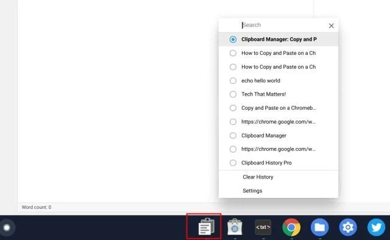
Task: Select radio for Tech That Matters!
Action: (x=233, y=94)
